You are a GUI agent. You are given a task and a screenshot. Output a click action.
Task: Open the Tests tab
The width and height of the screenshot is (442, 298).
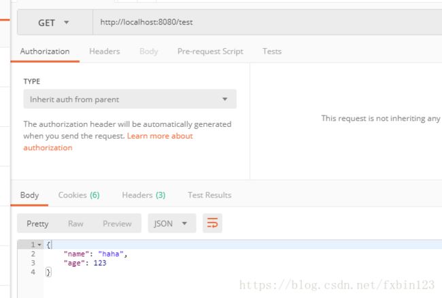(272, 52)
